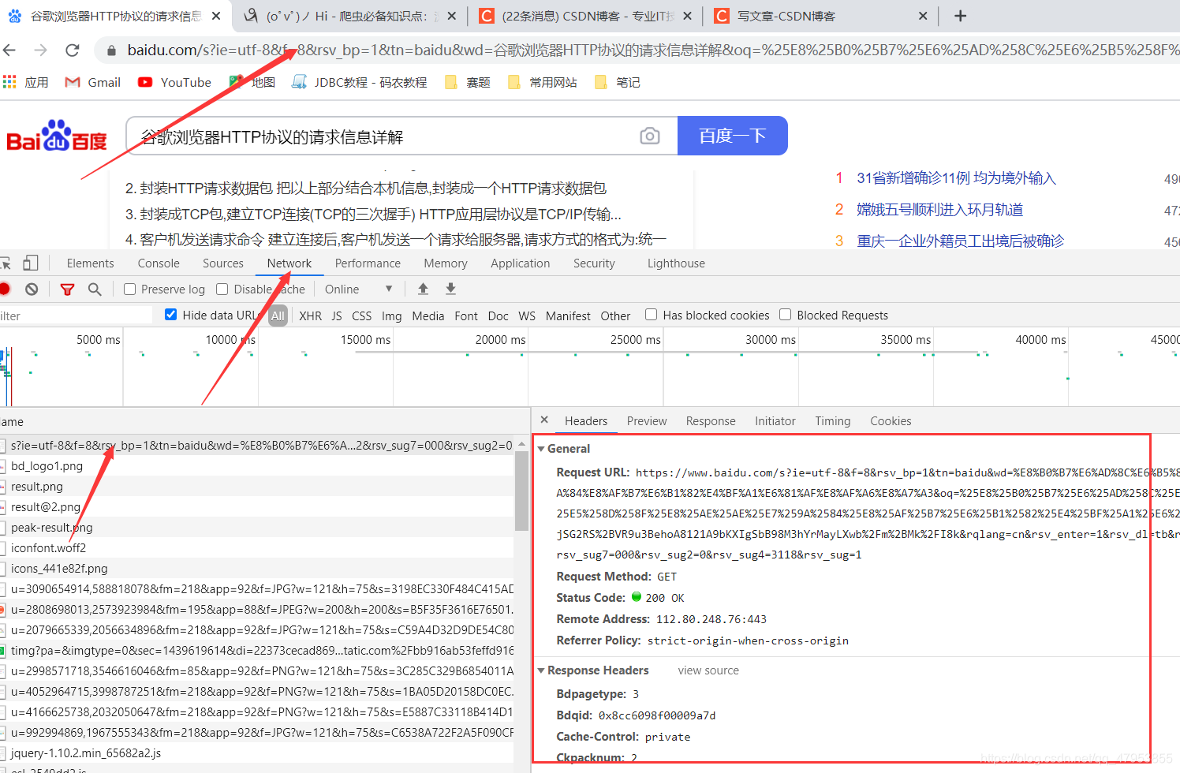1180x773 pixels.
Task: Open the Lighthouse panel tab
Action: pos(676,263)
